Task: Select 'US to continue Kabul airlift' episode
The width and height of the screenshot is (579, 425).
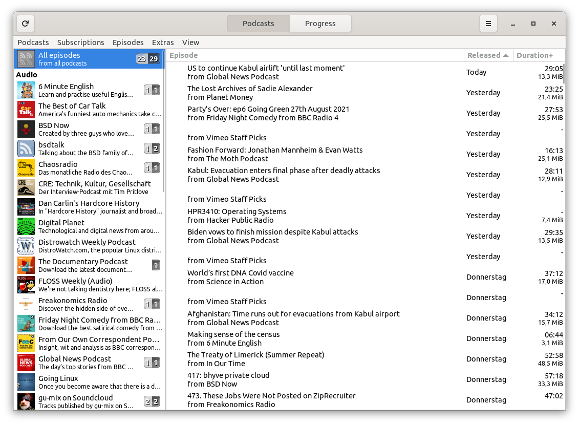Action: [366, 72]
